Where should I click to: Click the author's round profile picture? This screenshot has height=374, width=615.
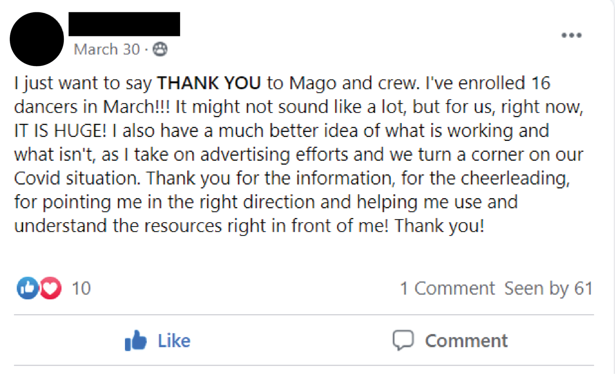pyautogui.click(x=37, y=39)
